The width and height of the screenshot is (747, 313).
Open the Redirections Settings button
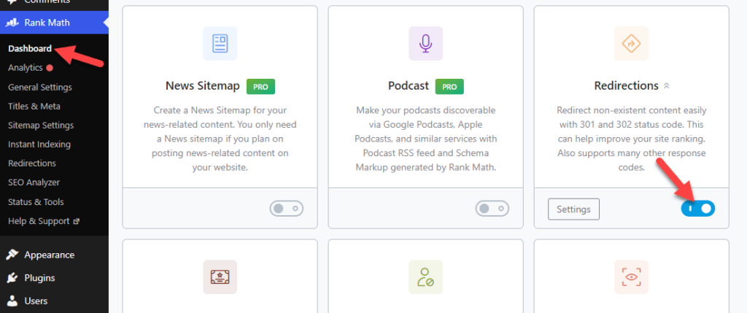(573, 209)
